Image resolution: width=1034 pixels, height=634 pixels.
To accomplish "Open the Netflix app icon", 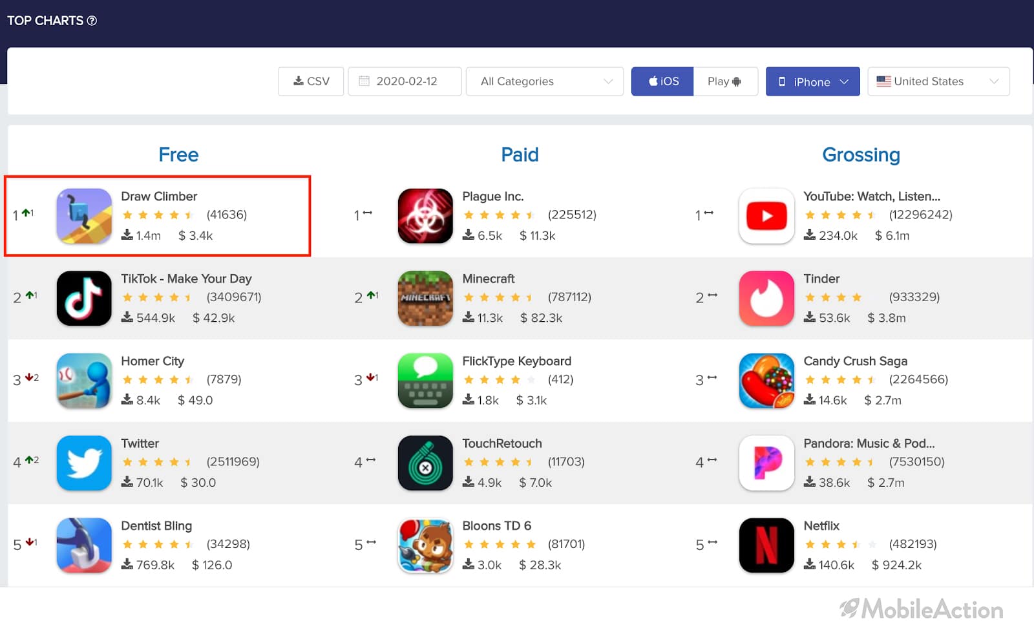I will click(x=766, y=545).
